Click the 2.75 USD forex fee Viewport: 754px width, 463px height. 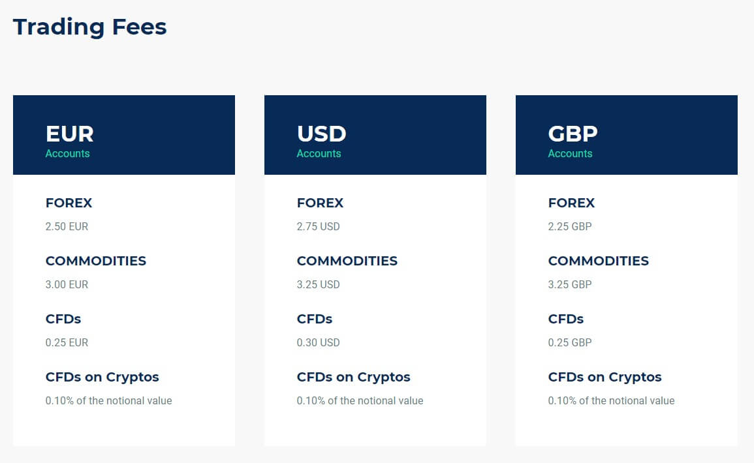(x=319, y=226)
